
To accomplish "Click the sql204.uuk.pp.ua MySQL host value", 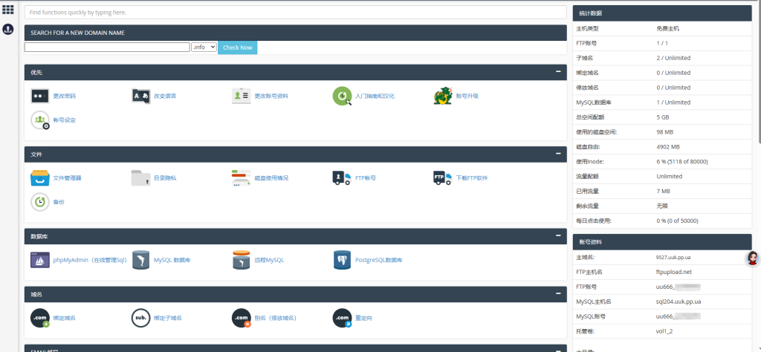I will 678,302.
